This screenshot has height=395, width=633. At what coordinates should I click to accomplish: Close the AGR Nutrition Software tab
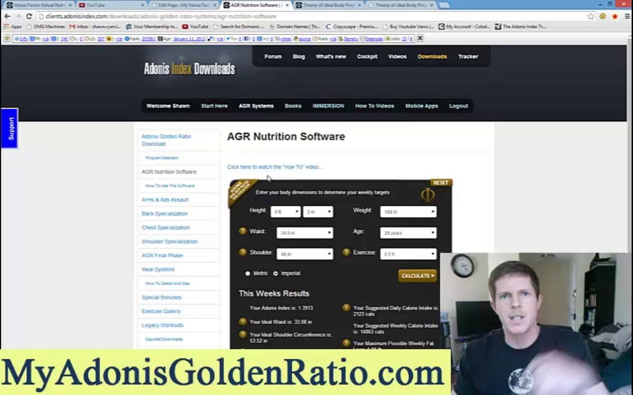coord(287,5)
